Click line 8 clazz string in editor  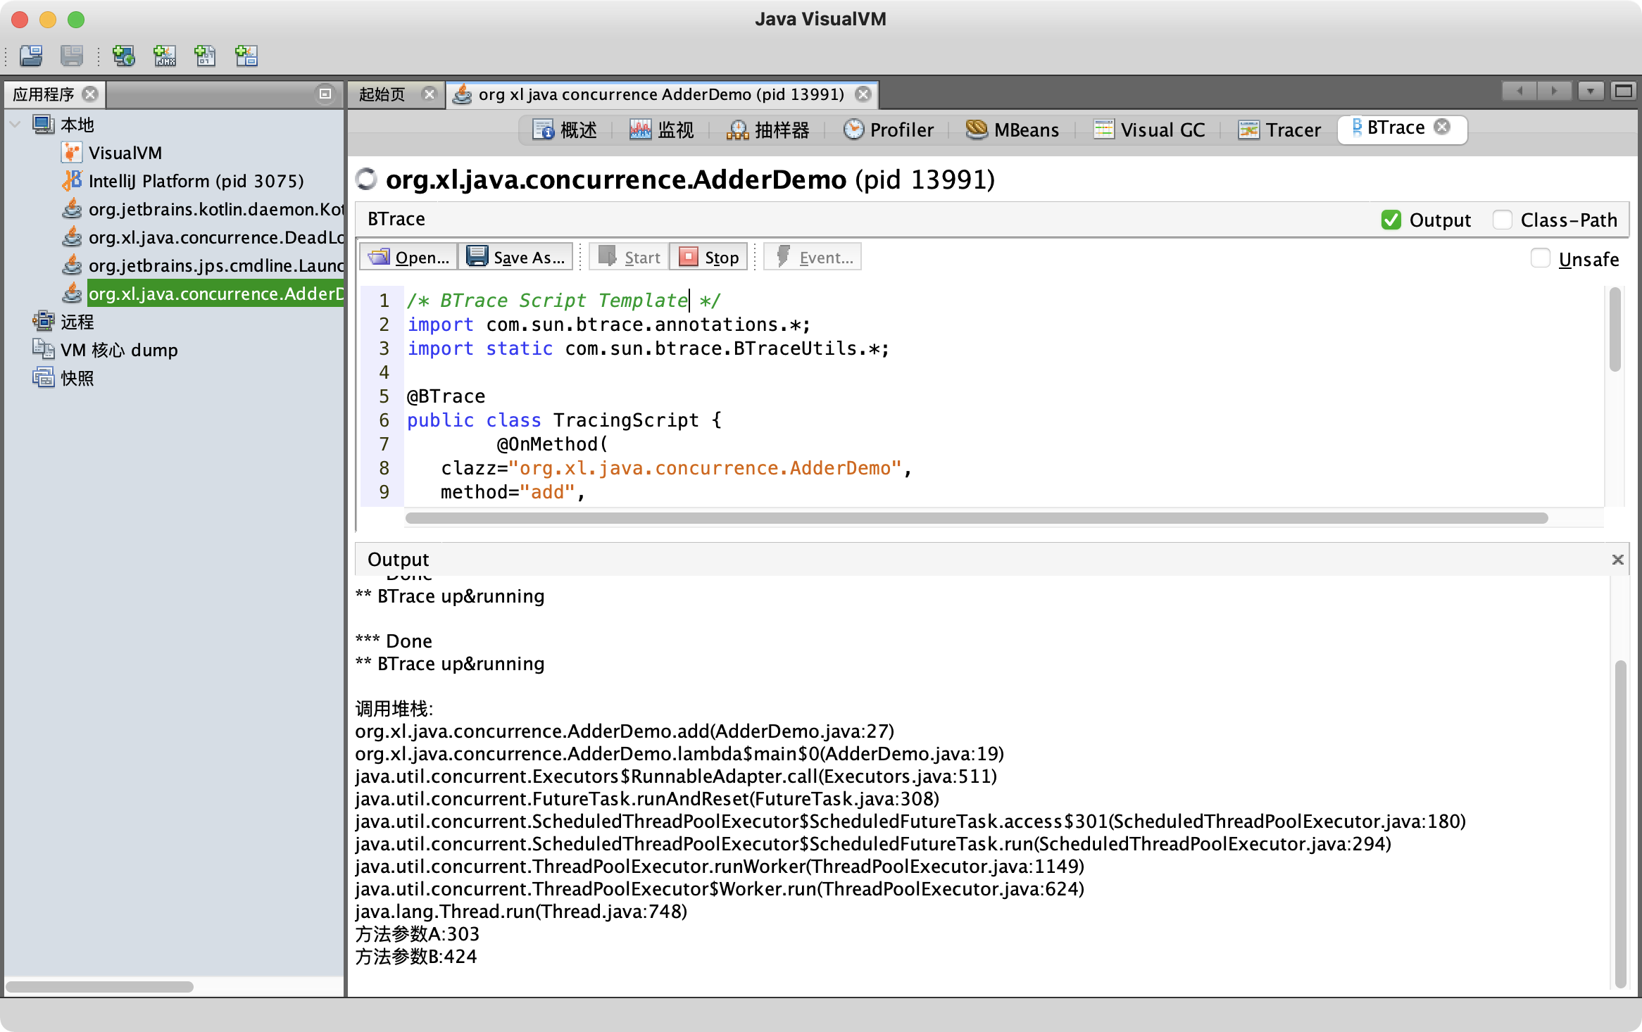(x=705, y=468)
